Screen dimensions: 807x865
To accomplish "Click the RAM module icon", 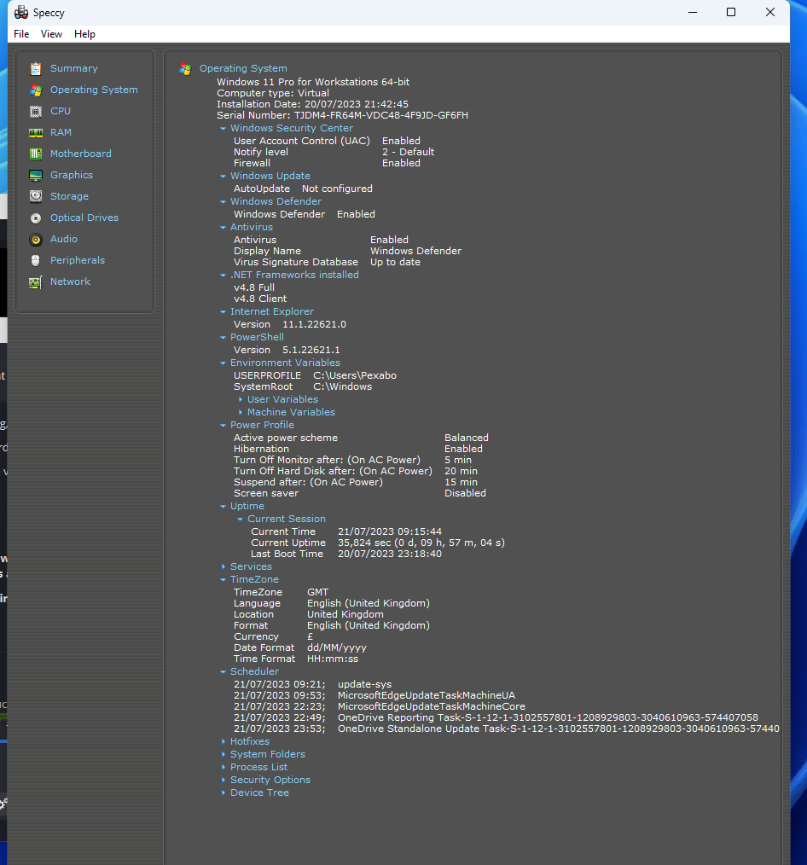I will 36,132.
